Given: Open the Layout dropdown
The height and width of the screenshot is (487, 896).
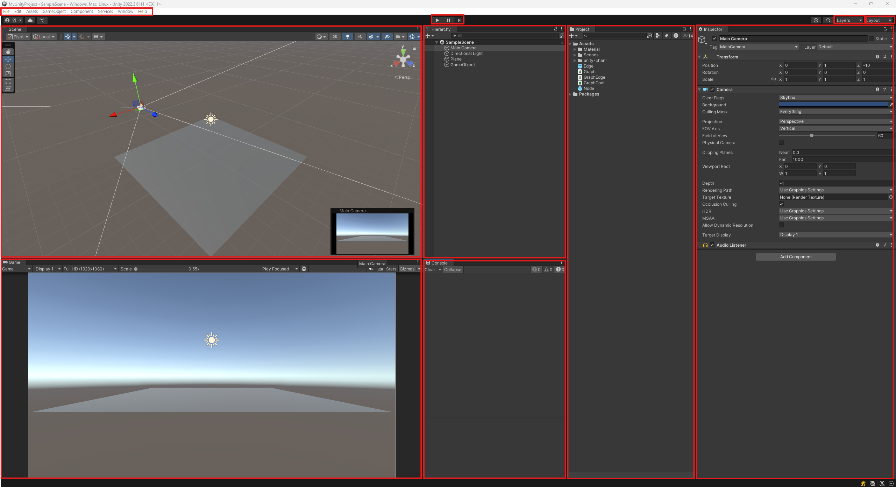Looking at the screenshot, I should [x=879, y=20].
